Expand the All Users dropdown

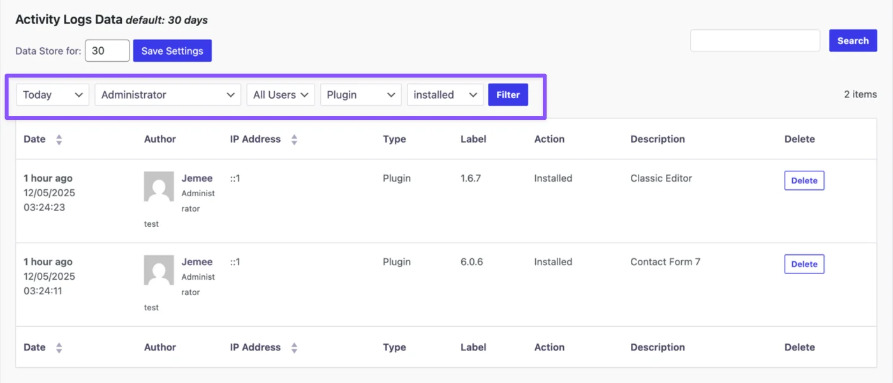281,94
